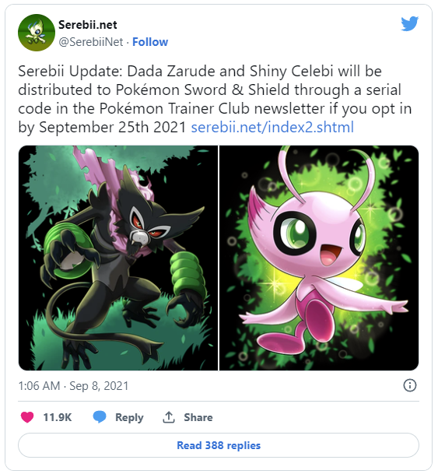This screenshot has width=438, height=474.
Task: Follow the SerebiiNet account
Action: [150, 42]
